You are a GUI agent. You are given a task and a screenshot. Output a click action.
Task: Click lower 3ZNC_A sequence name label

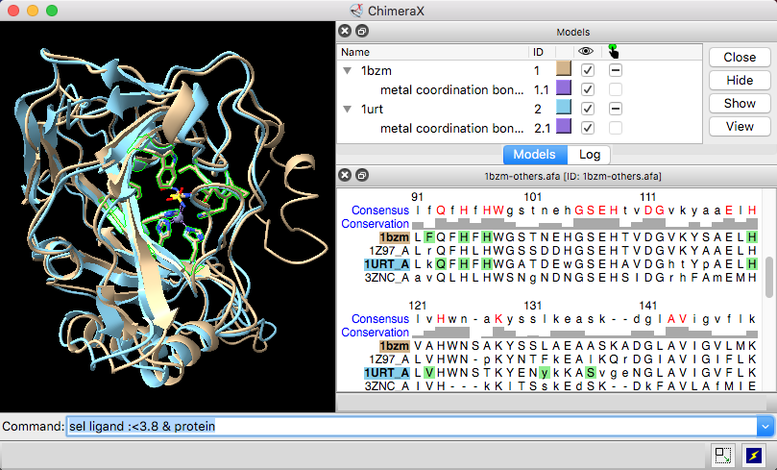click(387, 386)
